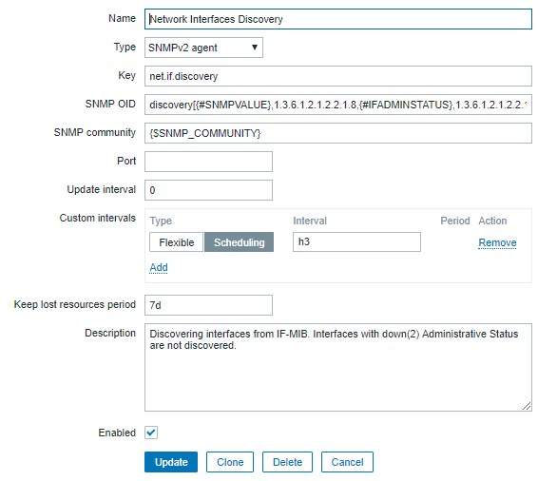Click inside the Description text area
The image size is (557, 481).
pyautogui.click(x=337, y=367)
